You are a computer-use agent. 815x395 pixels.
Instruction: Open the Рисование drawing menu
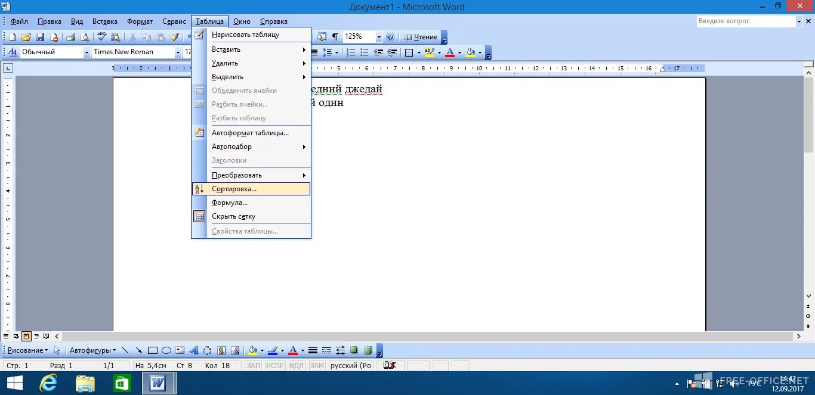coord(27,350)
